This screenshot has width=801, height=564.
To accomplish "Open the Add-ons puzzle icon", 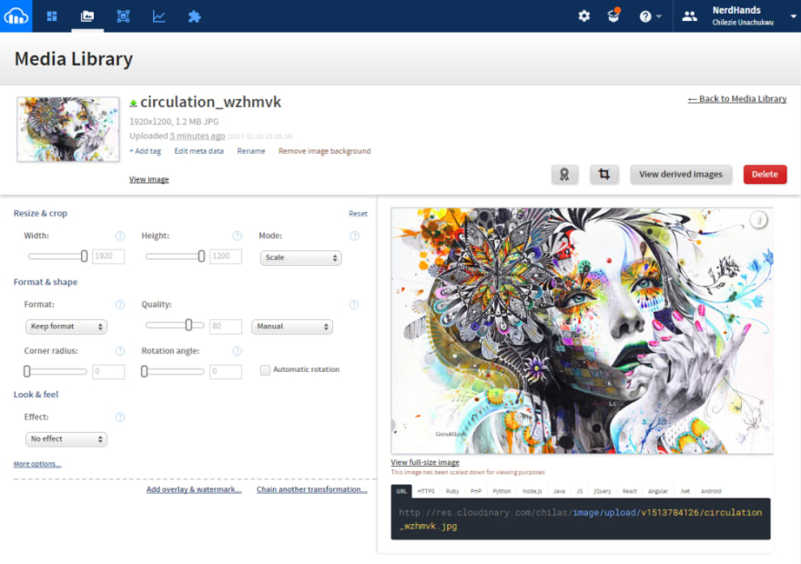I will [x=194, y=16].
